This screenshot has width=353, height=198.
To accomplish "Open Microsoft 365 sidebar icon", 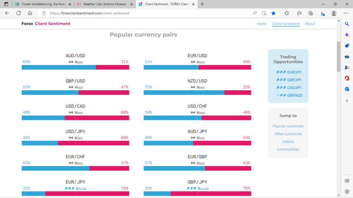I will (x=347, y=78).
